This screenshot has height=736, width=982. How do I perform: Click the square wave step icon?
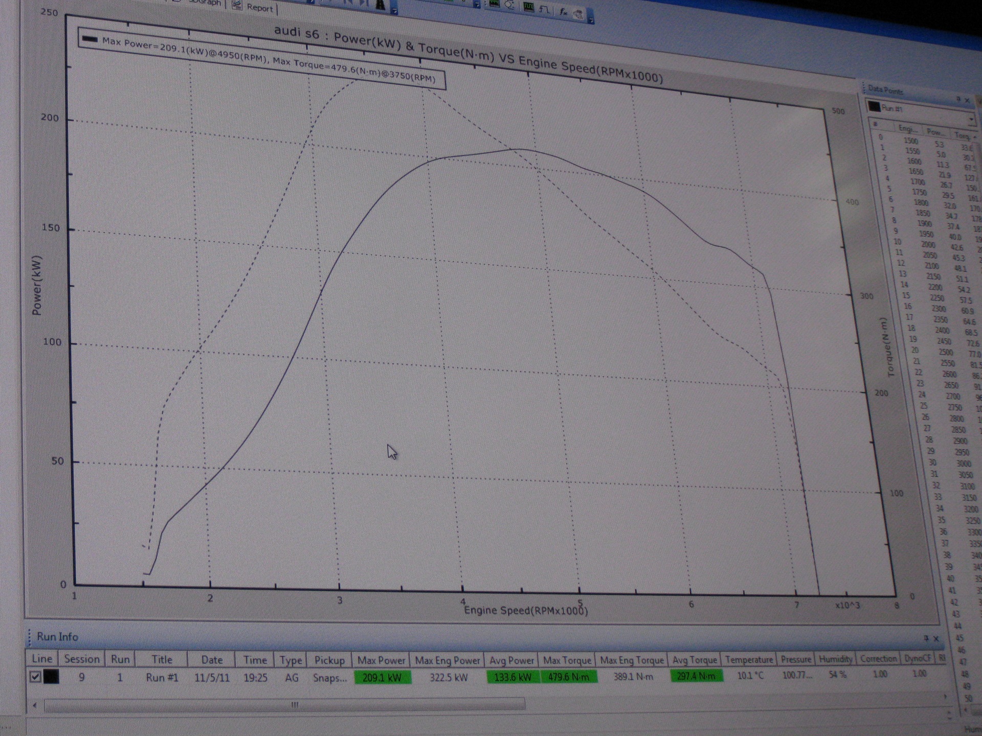coord(545,9)
